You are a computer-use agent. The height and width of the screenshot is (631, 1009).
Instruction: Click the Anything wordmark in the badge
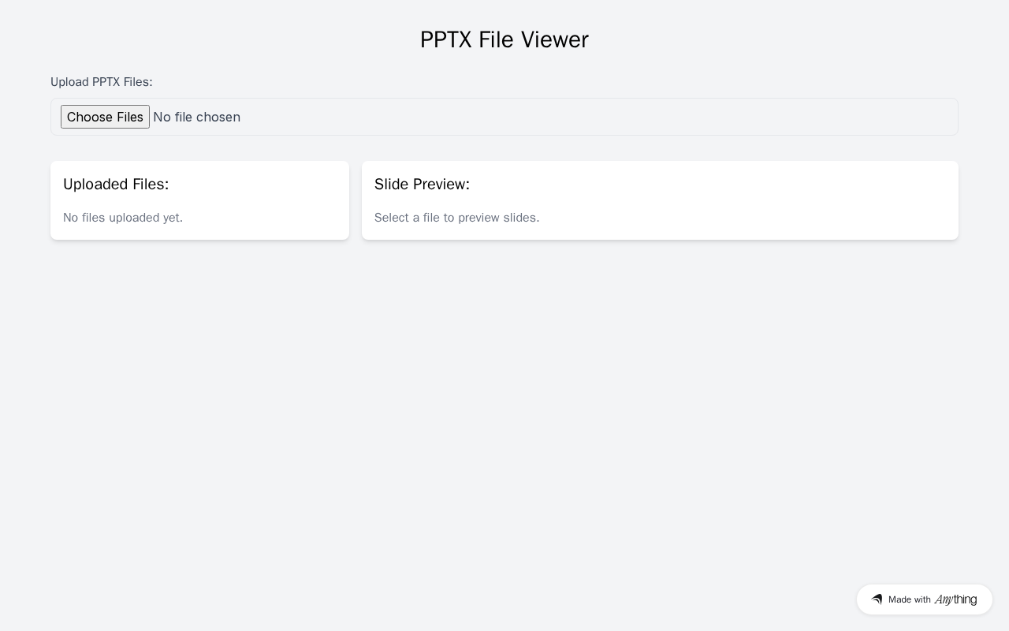coord(955,599)
